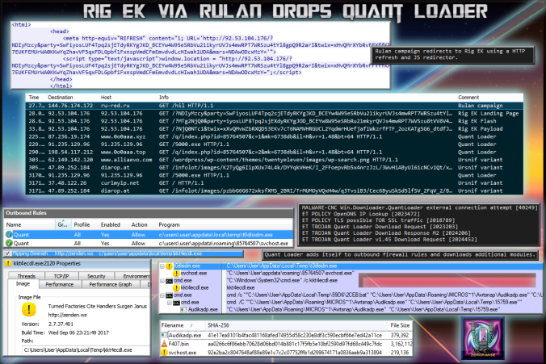Switch to the Security tab
Image resolution: width=546 pixels, height=364 pixels.
point(96,276)
